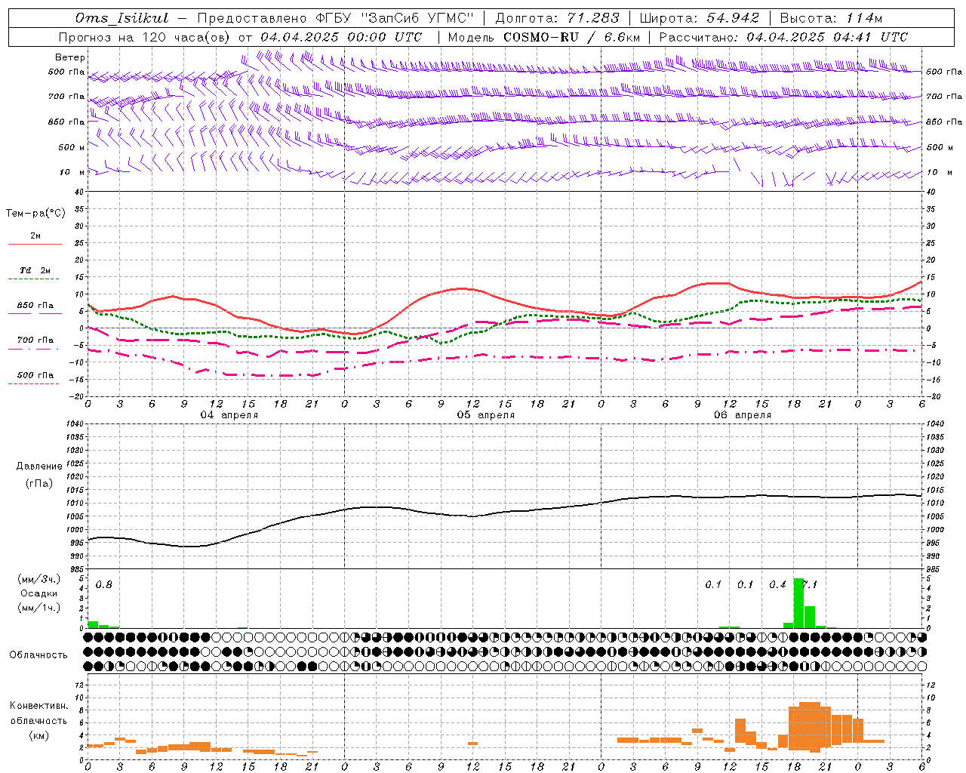Viewport: 966px width, 773px height.
Task: Select the Прогноз на 120 часа(ов) text
Action: tap(146, 37)
